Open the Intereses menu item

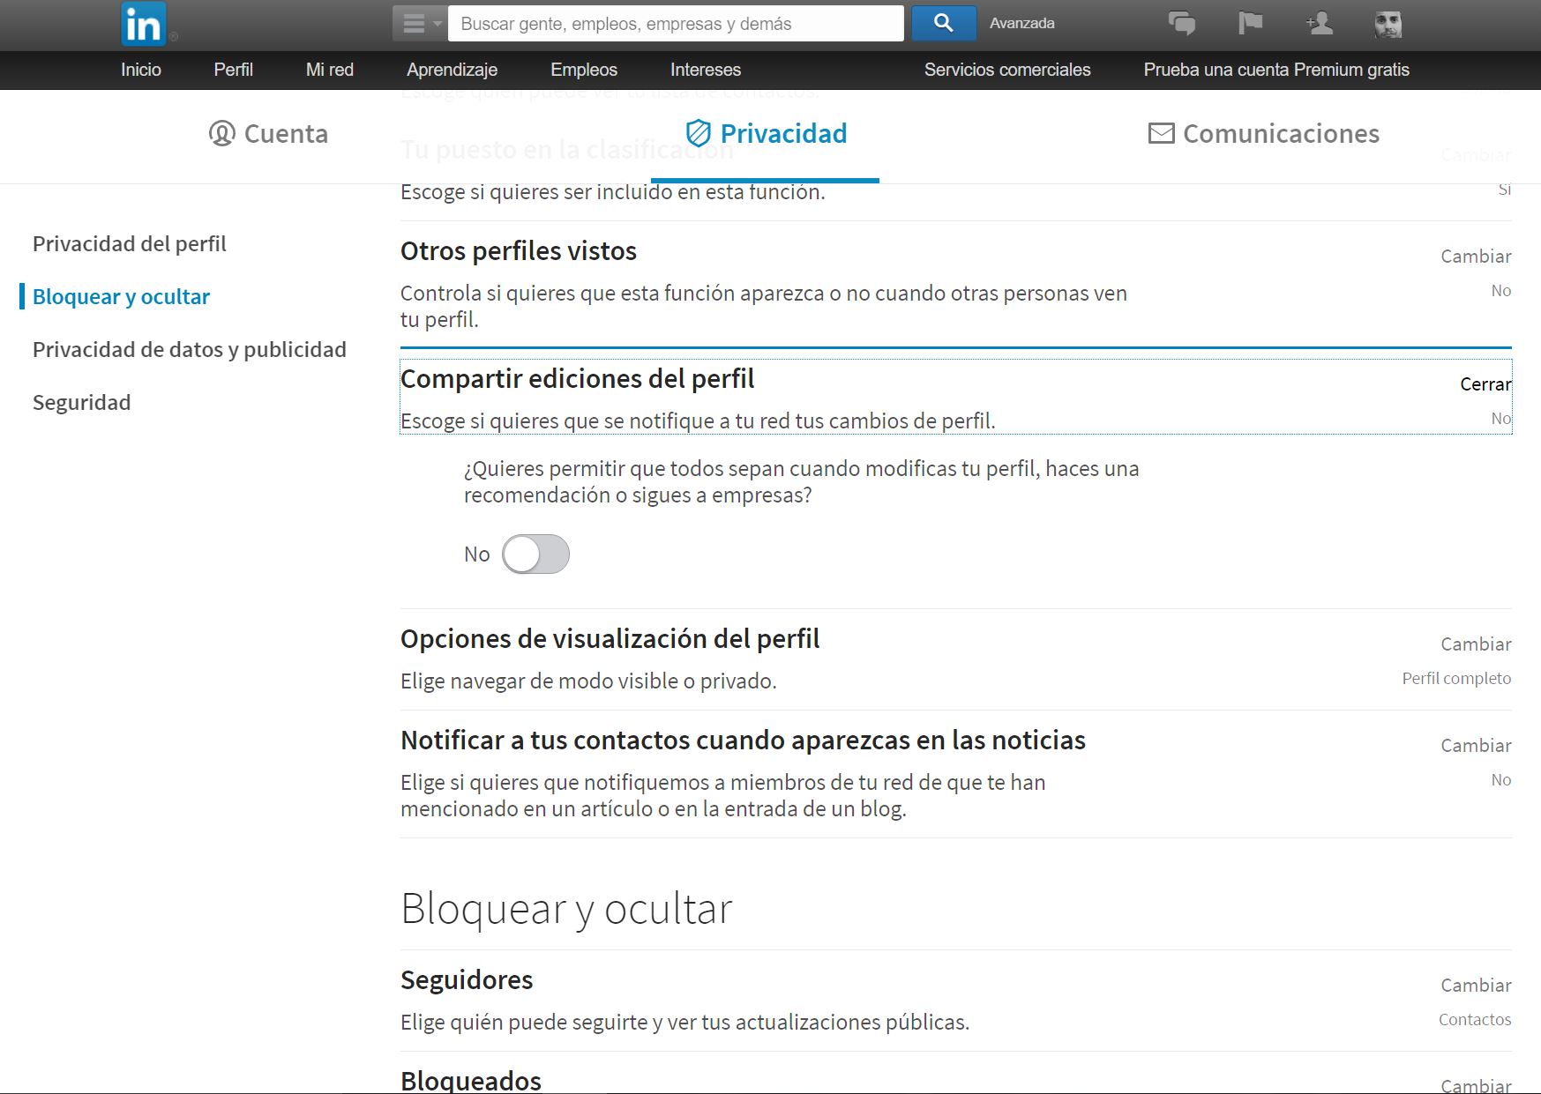705,70
